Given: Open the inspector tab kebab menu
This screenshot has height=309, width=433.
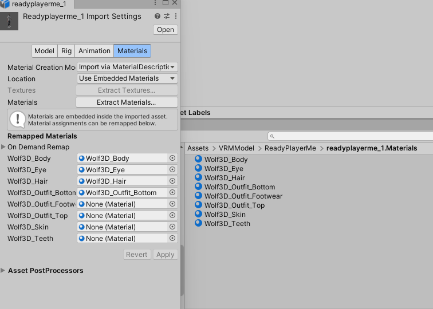Looking at the screenshot, I should click(x=155, y=3).
